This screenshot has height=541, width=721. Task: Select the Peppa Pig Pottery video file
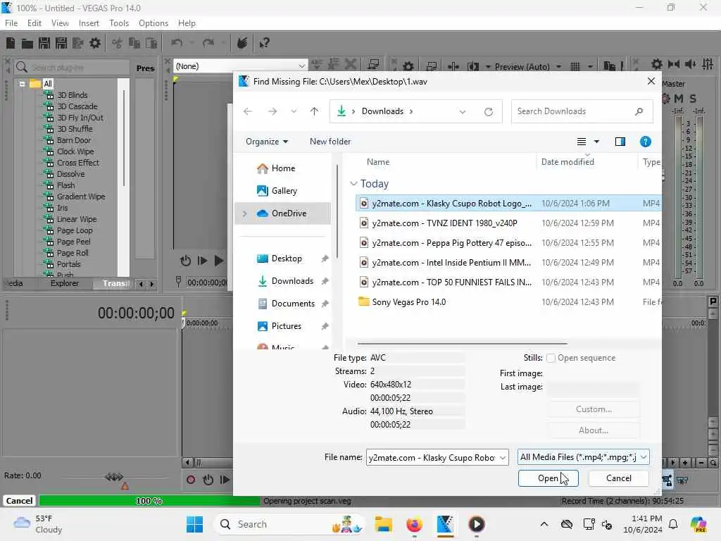(x=451, y=243)
